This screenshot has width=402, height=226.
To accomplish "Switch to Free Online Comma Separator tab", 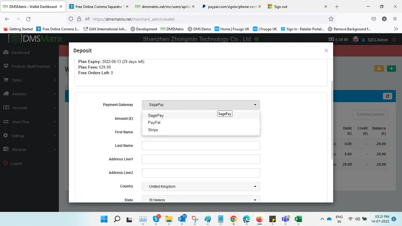I will [99, 7].
